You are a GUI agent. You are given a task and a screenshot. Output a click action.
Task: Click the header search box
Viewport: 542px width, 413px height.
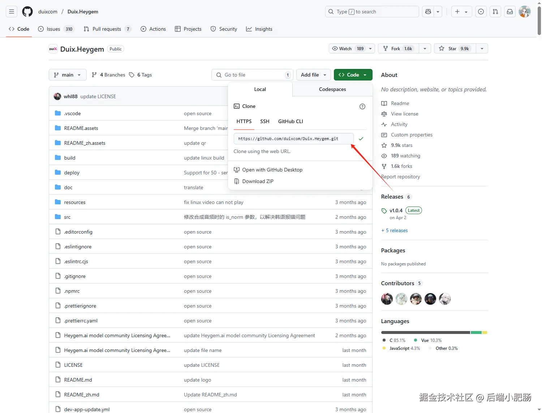[372, 12]
